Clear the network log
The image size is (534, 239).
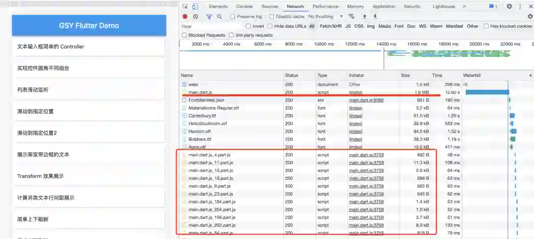click(196, 16)
